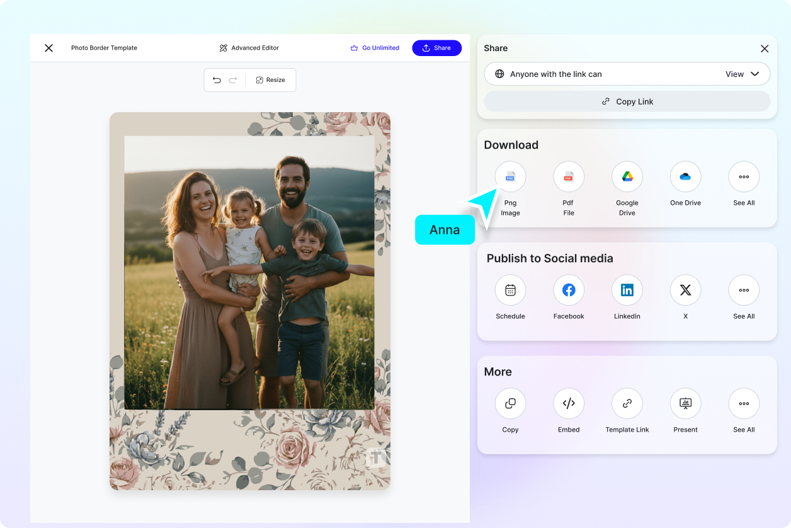This screenshot has width=791, height=528.
Task: Click the Resize button
Action: (271, 80)
